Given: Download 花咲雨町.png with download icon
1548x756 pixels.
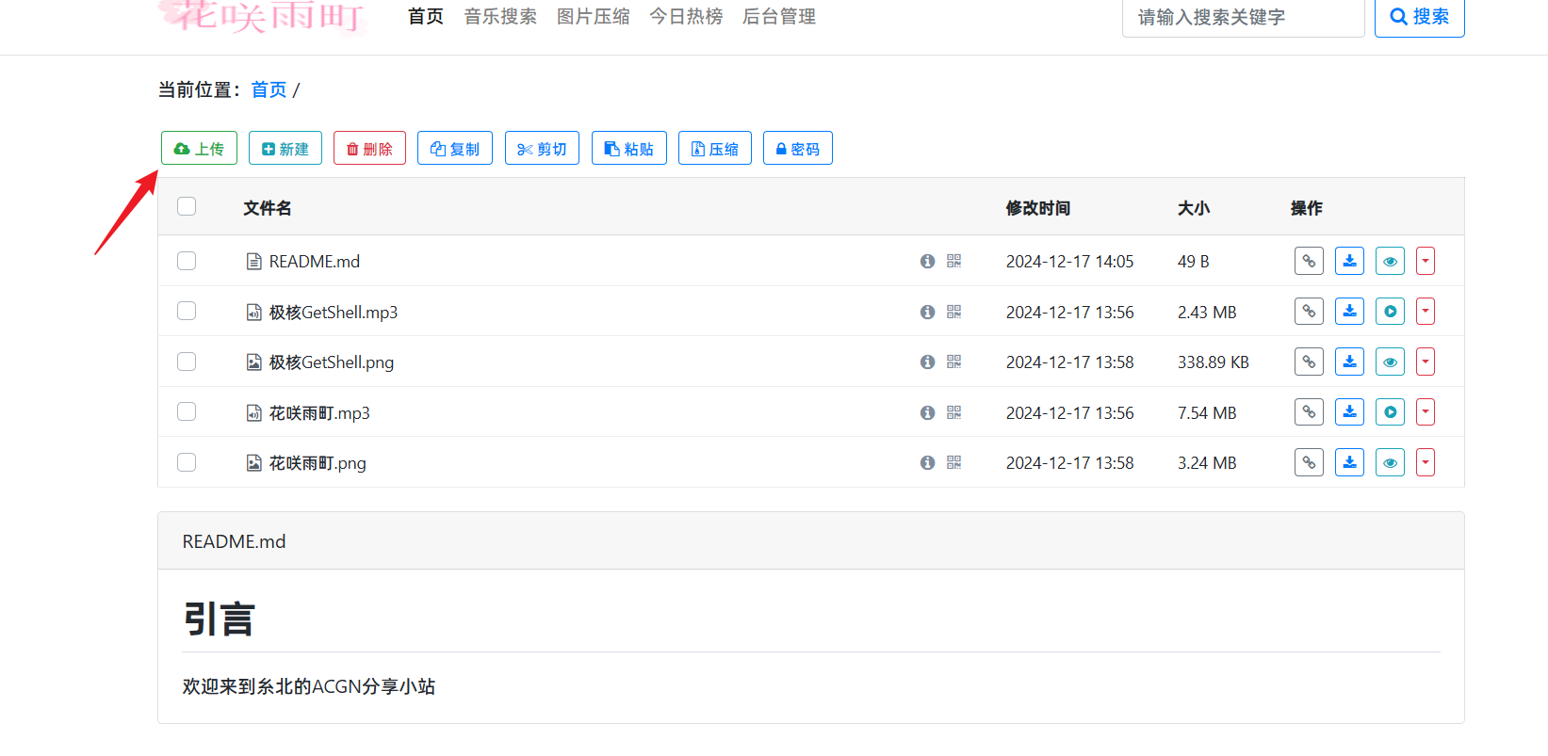Looking at the screenshot, I should click(1349, 462).
